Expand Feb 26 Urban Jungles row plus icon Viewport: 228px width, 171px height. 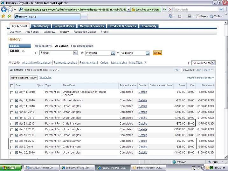pos(17,153)
